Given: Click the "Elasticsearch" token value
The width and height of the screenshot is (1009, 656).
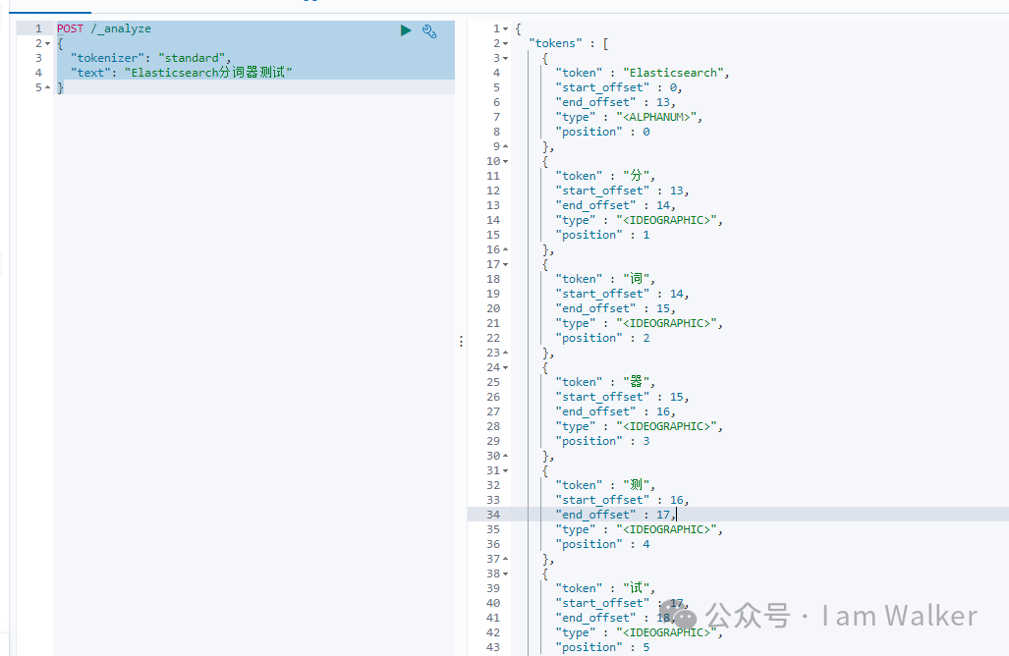Looking at the screenshot, I should (673, 73).
